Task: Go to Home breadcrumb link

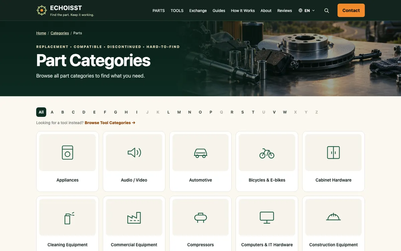Action: [x=41, y=33]
